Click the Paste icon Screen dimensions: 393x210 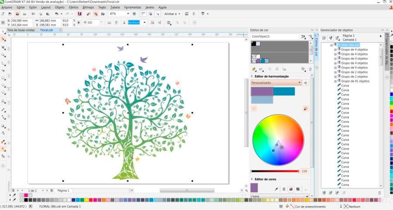[x=48, y=14]
